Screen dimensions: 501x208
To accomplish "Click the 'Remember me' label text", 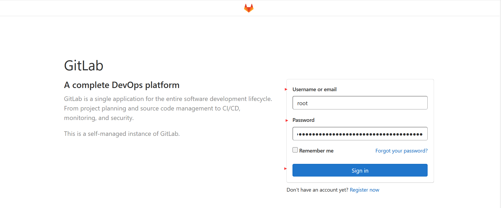I will click(316, 151).
